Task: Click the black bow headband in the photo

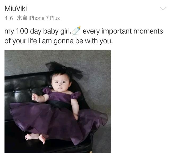Action: 64,69
